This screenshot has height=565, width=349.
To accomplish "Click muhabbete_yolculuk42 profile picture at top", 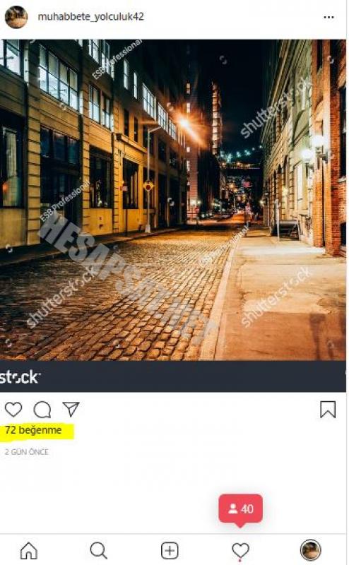I will pyautogui.click(x=16, y=17).
